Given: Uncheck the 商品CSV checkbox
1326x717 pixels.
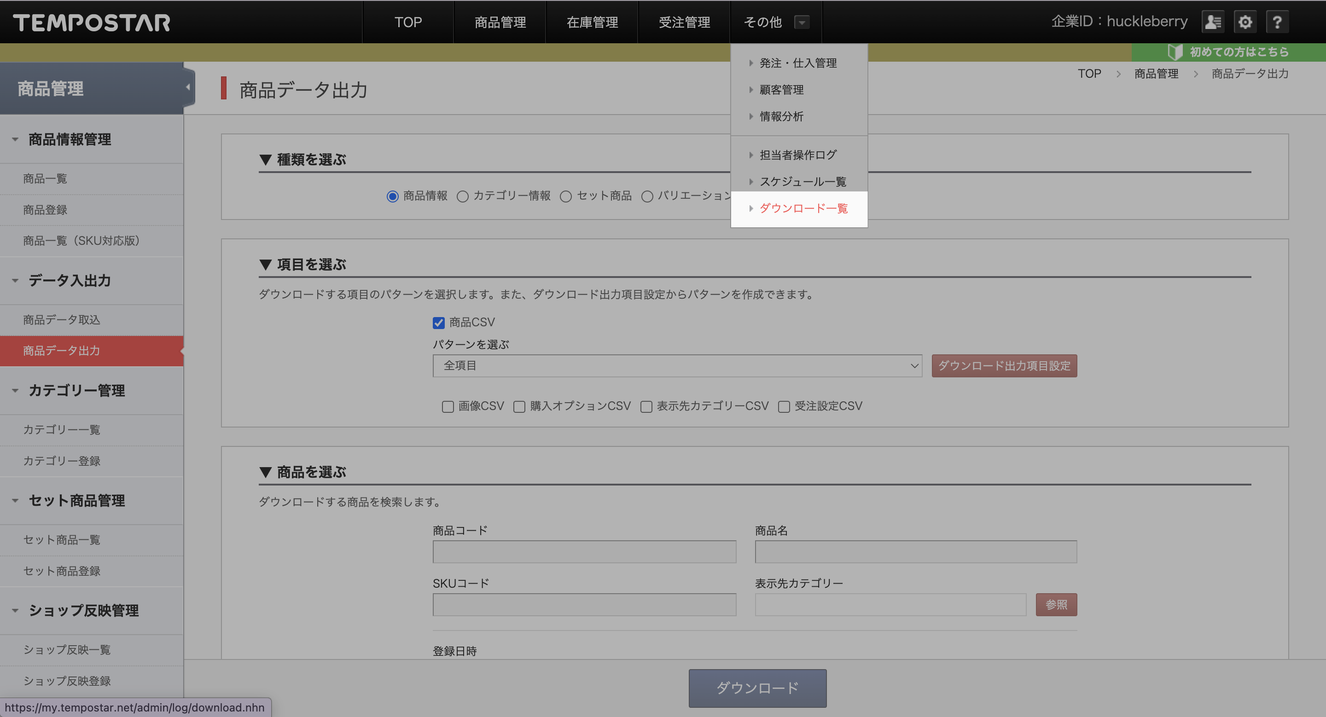Looking at the screenshot, I should [x=439, y=323].
